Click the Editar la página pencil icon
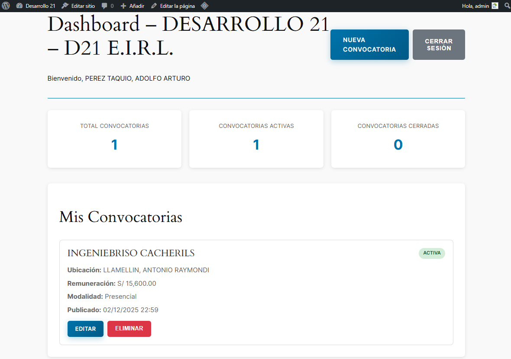 [154, 6]
